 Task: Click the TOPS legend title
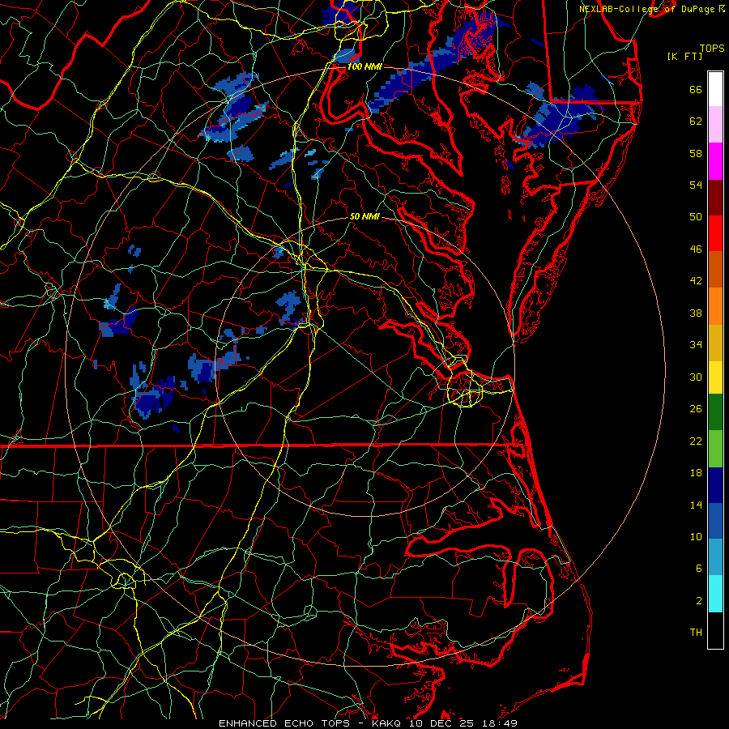click(712, 49)
